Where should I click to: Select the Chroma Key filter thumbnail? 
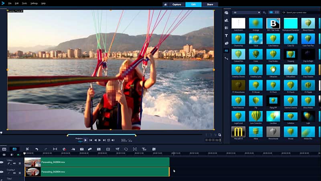tap(238, 39)
